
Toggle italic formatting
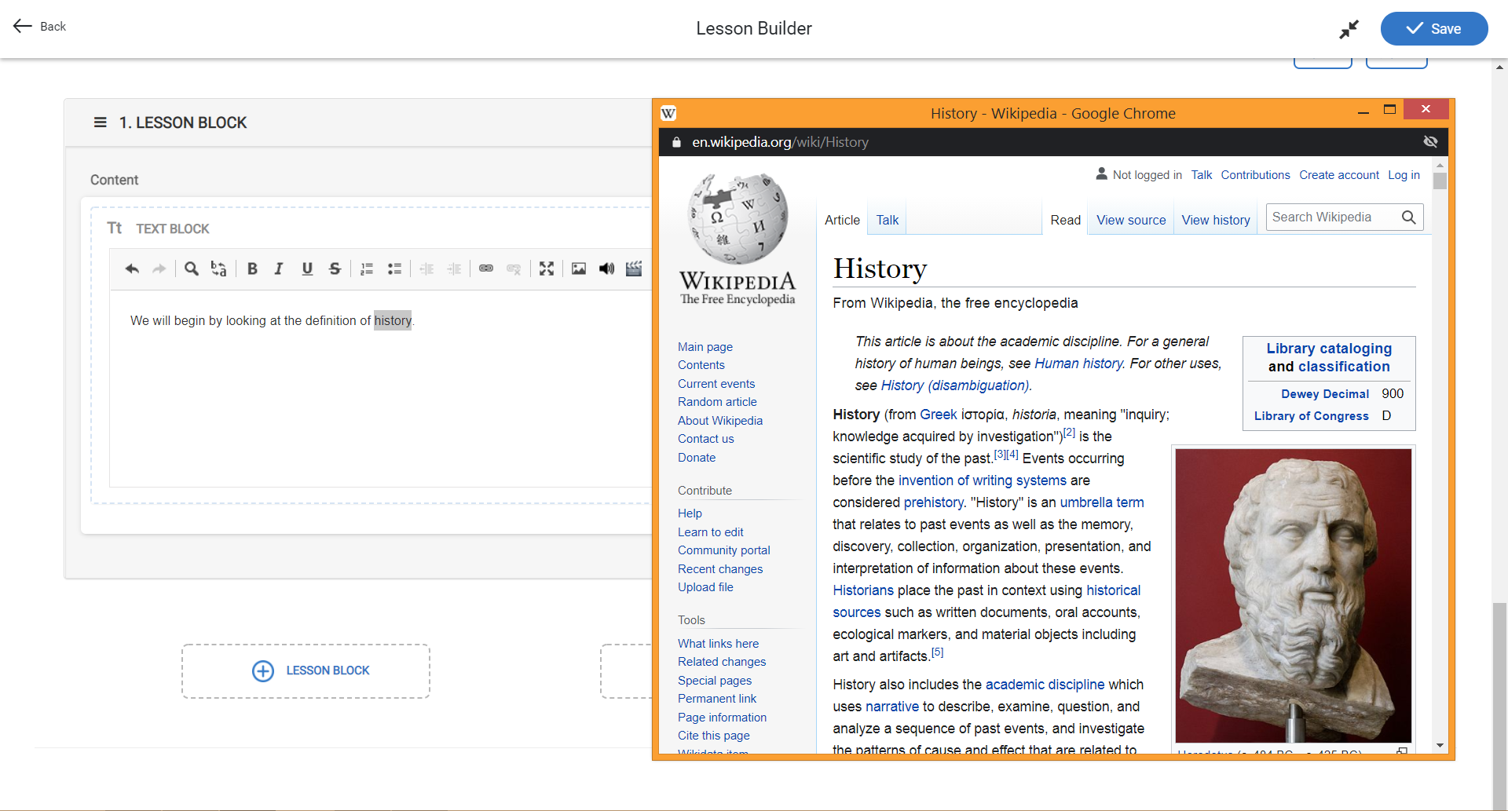279,269
